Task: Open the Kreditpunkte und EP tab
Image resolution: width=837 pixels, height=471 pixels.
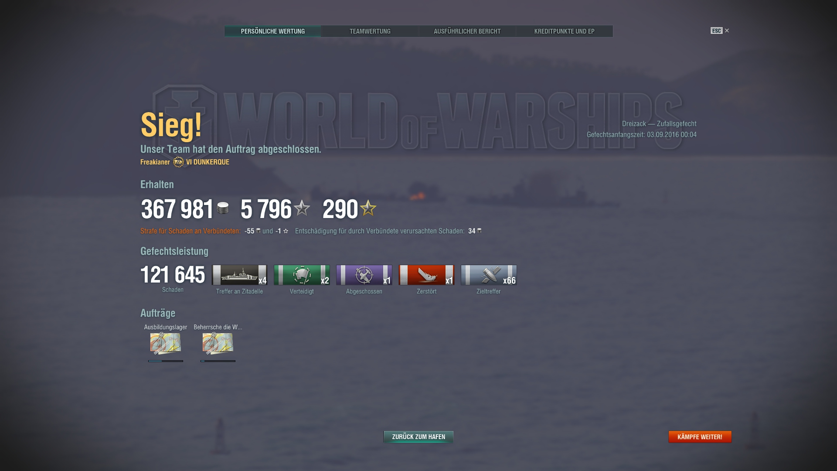Action: click(x=565, y=31)
